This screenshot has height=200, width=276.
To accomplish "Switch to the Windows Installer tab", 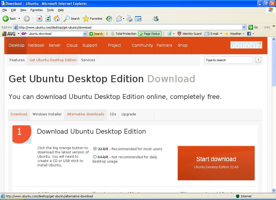I will point(47,114).
